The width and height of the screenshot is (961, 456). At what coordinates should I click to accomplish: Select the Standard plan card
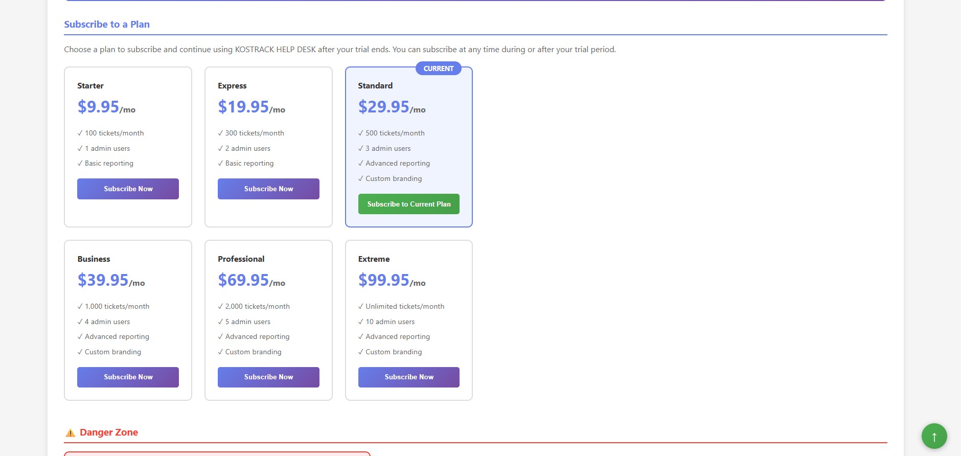[x=408, y=147]
